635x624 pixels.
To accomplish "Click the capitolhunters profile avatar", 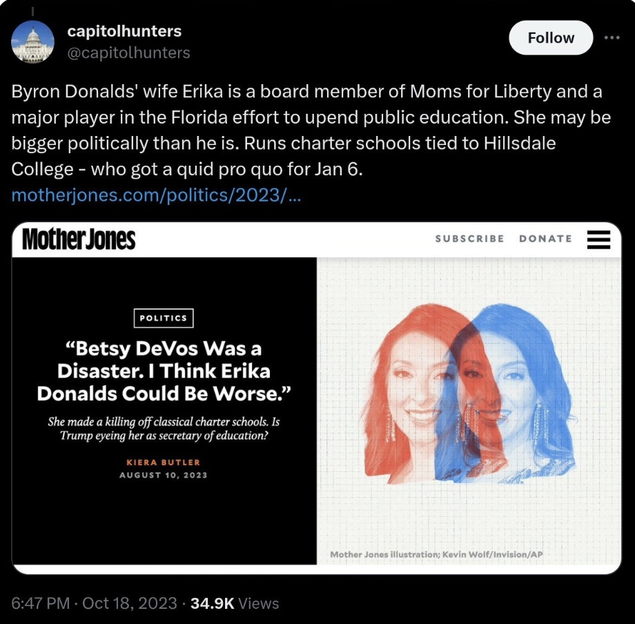I will click(x=33, y=41).
